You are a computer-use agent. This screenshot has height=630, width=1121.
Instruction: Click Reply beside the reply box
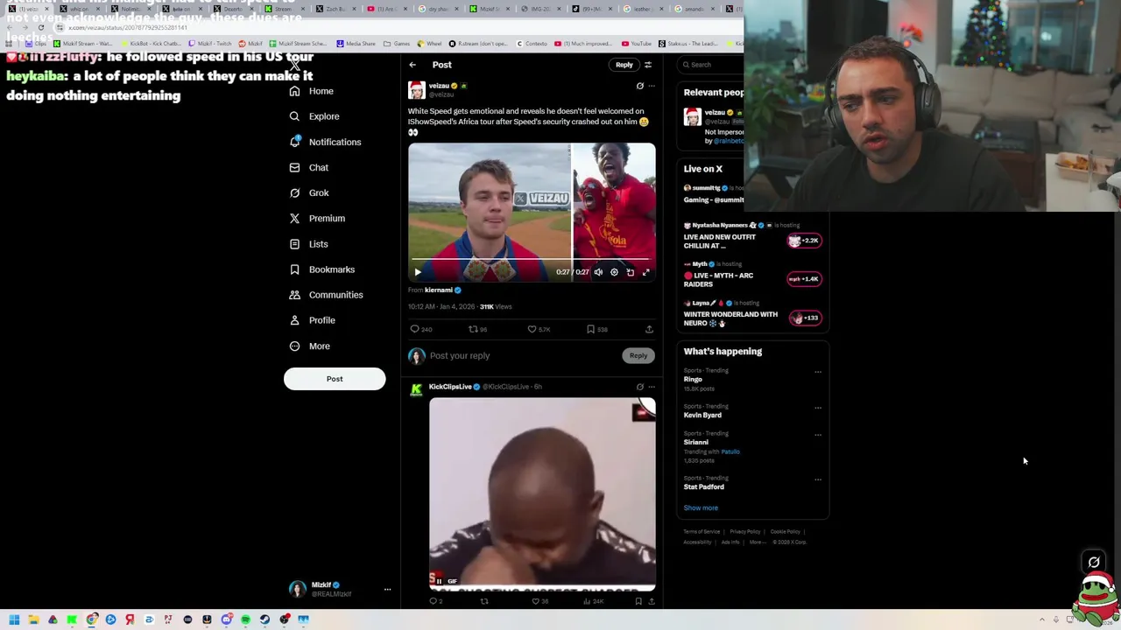pos(638,355)
